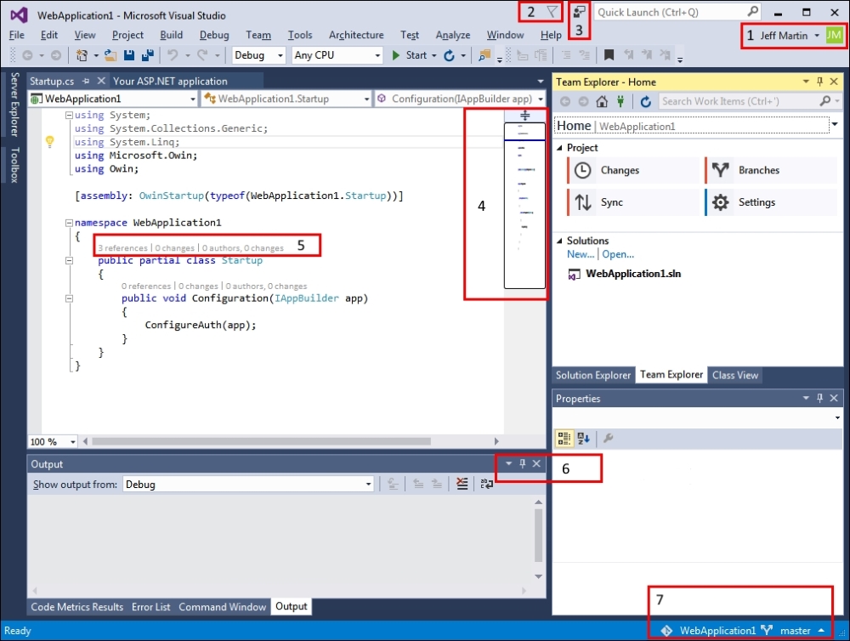Toggle Categorized view in Properties panel

point(564,439)
